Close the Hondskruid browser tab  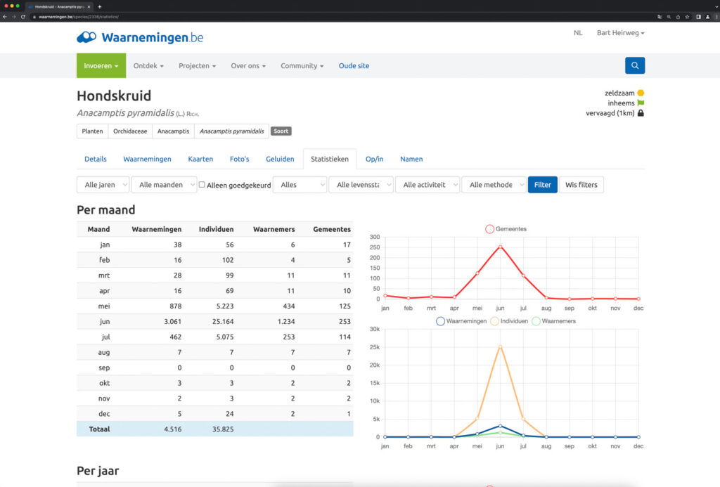(89, 6)
